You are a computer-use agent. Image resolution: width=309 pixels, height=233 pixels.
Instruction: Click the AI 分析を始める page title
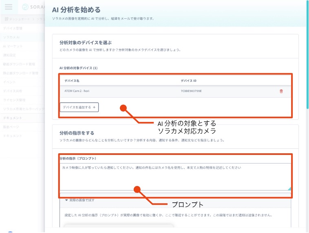[x=76, y=10]
